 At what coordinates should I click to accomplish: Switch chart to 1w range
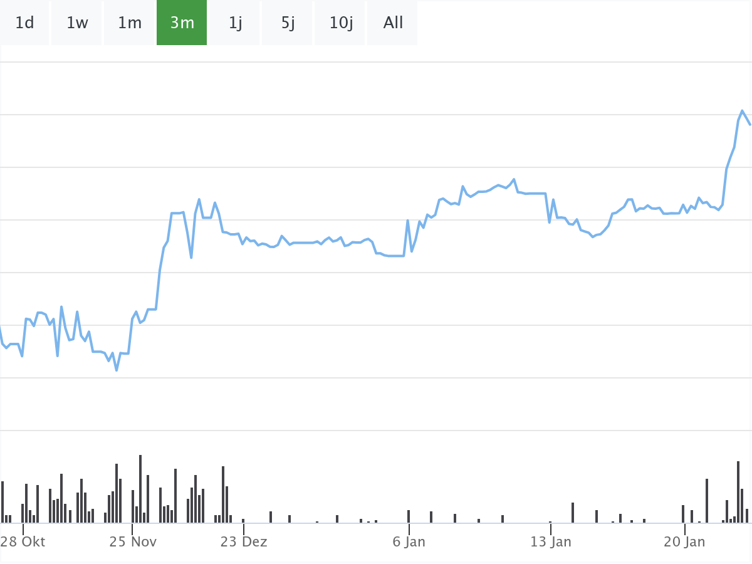tap(77, 23)
